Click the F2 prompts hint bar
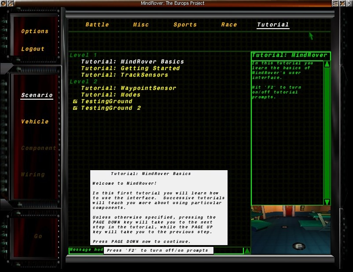The height and width of the screenshot is (272, 353). click(x=158, y=250)
